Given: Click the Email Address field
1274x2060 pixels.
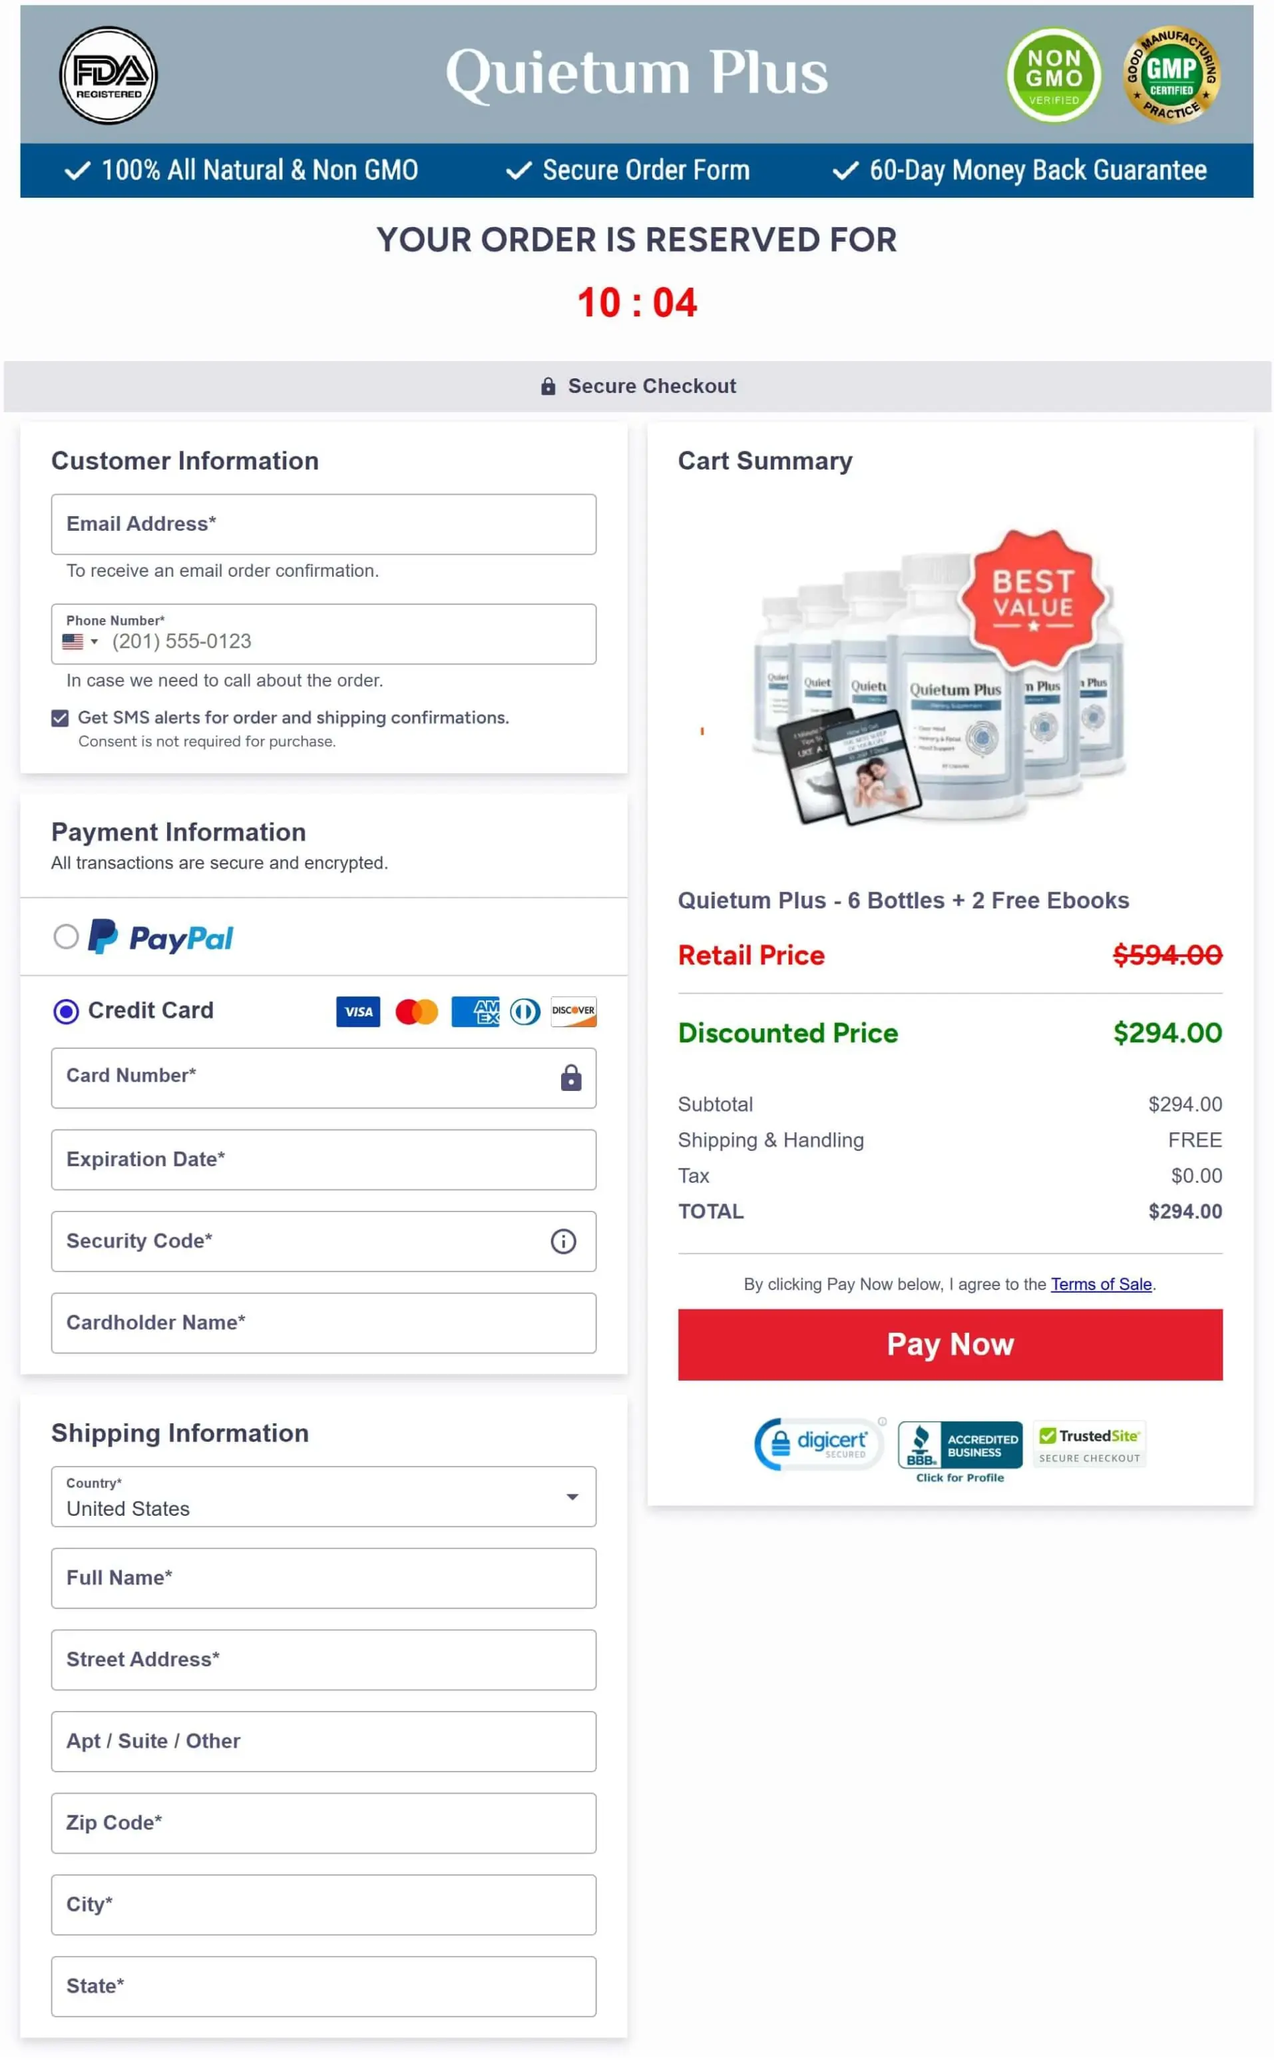Looking at the screenshot, I should (x=323, y=524).
